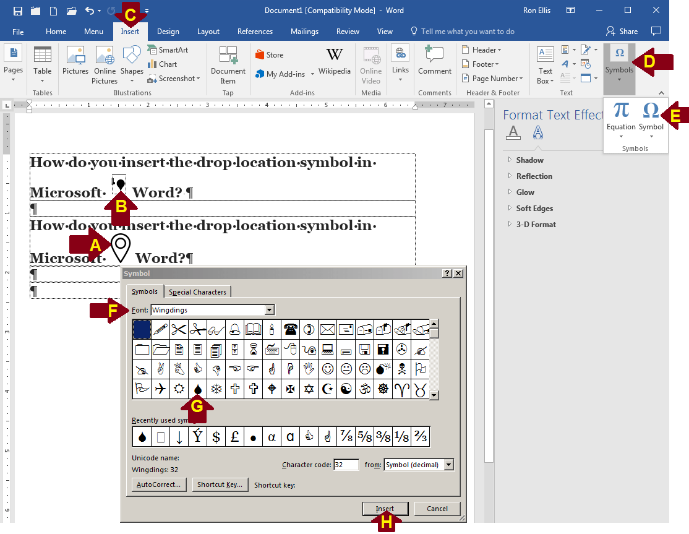
Task: Insert a Comment
Action: (435, 60)
